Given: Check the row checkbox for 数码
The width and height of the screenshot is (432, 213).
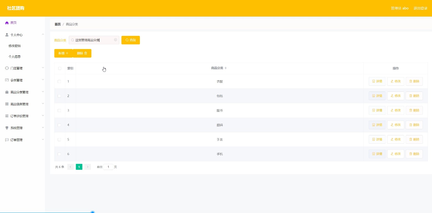Looking at the screenshot, I should pos(59,125).
